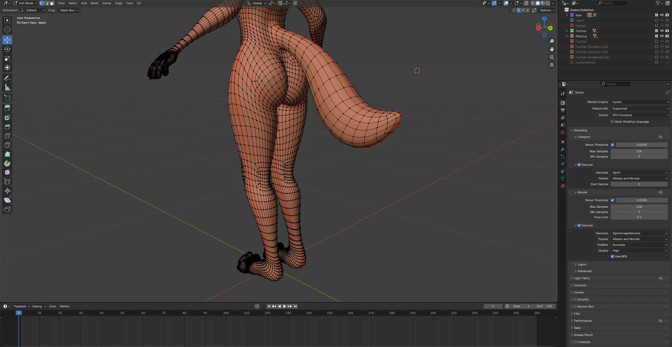Open the Device GPU Compute dropdown
Image resolution: width=672 pixels, height=347 pixels.
tap(640, 115)
